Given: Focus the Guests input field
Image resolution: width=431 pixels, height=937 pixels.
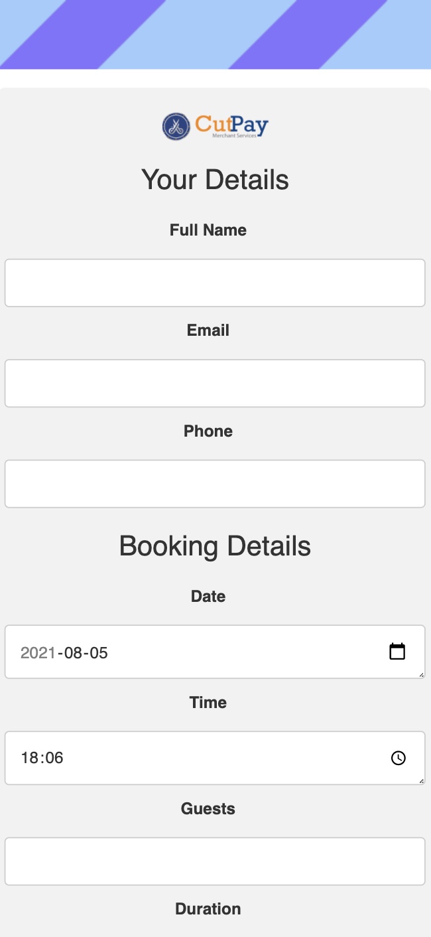Looking at the screenshot, I should 215,861.
